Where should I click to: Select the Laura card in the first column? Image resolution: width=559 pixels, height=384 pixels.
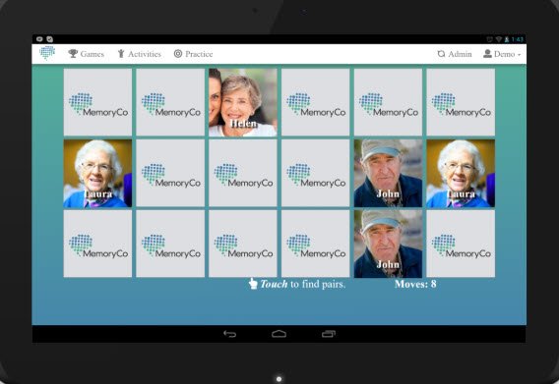click(x=97, y=173)
